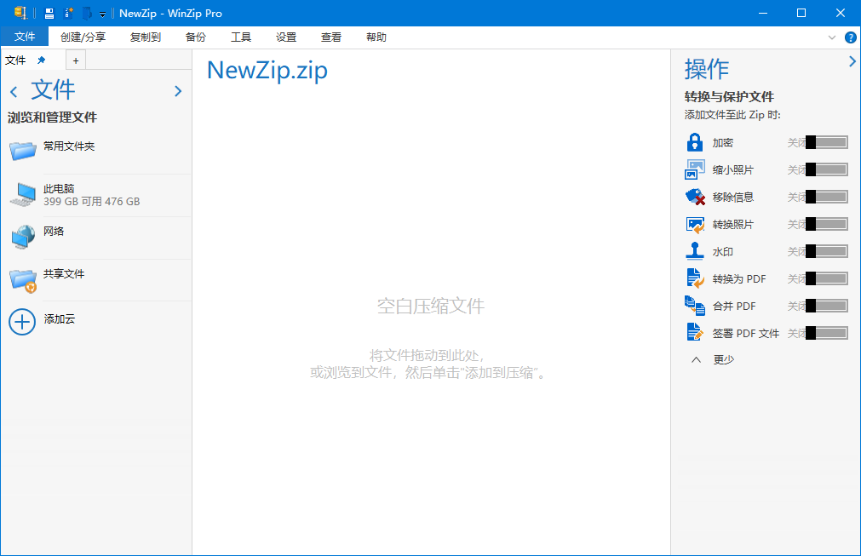
Task: Open the 网络 location in sidebar
Action: [x=23, y=237]
